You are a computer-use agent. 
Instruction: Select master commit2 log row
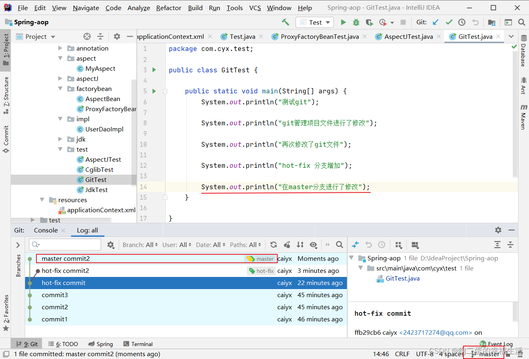click(x=186, y=259)
